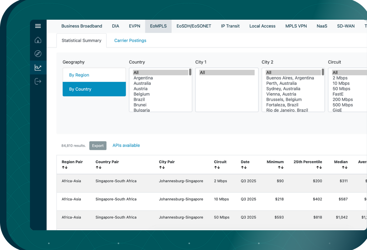Click the Export button

(x=98, y=146)
